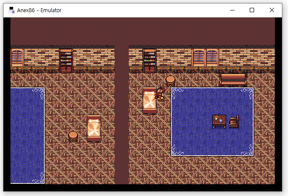Click the arched window in the left room
The width and height of the screenshot is (288, 196).
[17, 57]
